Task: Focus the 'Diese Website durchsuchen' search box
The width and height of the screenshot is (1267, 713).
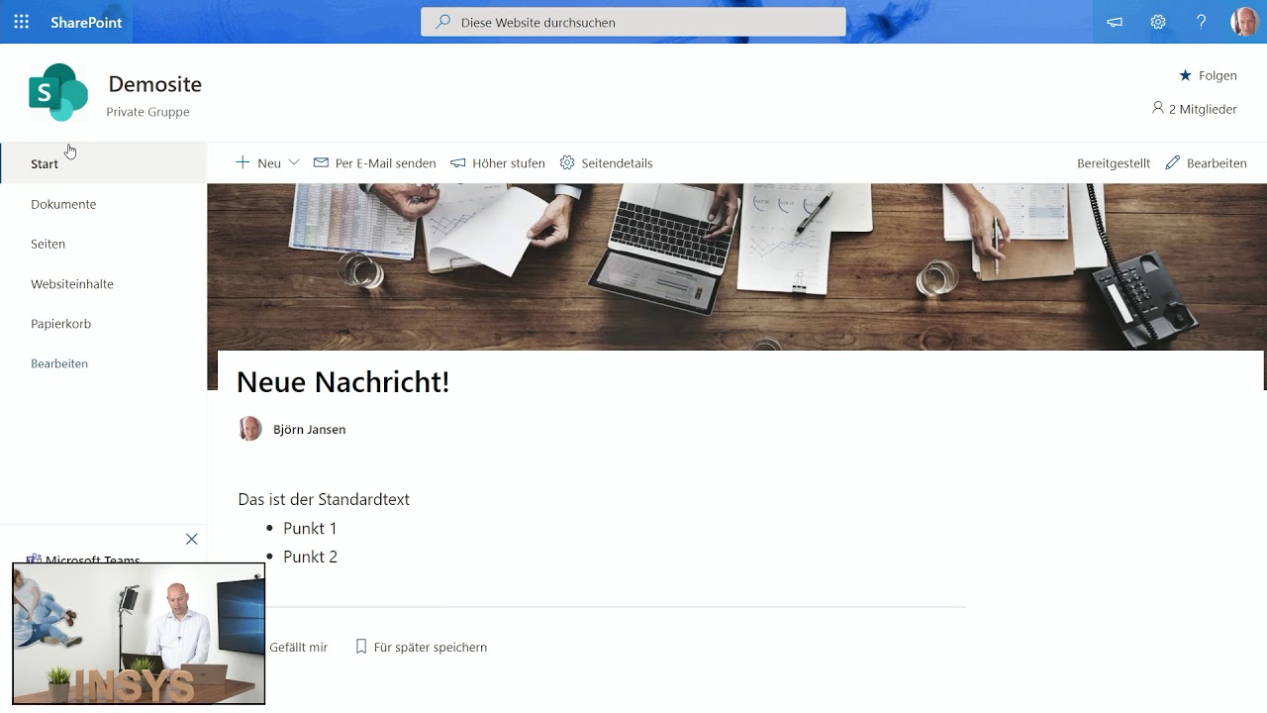Action: tap(633, 22)
